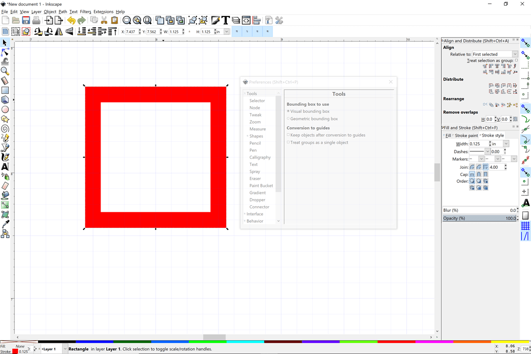Click the Blur percentage slider
Viewport: 531px width, 354px height.
click(x=480, y=210)
